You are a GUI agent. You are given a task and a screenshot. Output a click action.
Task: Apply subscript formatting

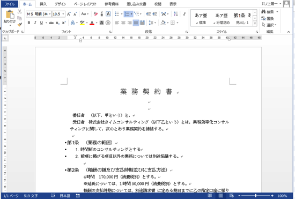coord(57,23)
